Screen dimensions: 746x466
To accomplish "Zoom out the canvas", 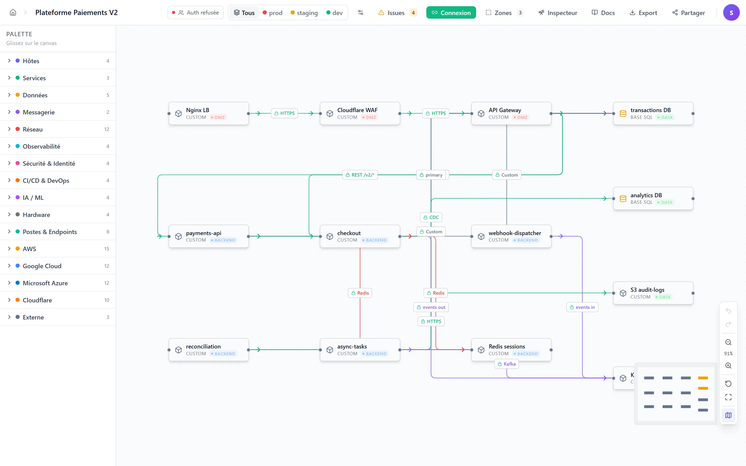I will 728,342.
